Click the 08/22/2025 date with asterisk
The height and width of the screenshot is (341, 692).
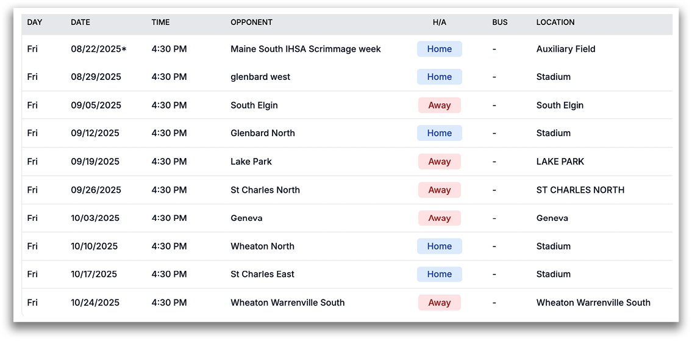click(x=99, y=49)
